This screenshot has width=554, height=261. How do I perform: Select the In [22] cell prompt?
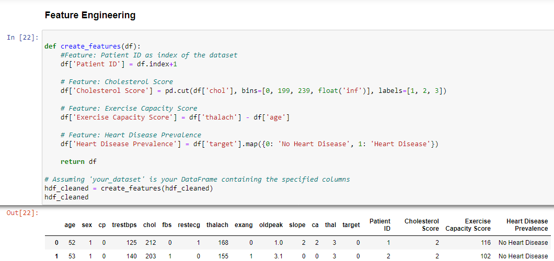22,38
